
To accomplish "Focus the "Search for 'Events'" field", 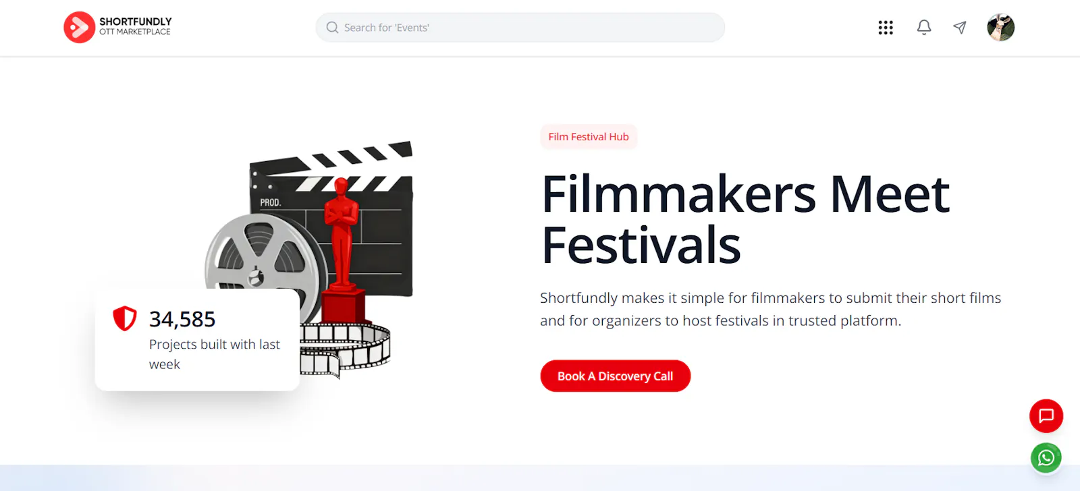I will [520, 28].
